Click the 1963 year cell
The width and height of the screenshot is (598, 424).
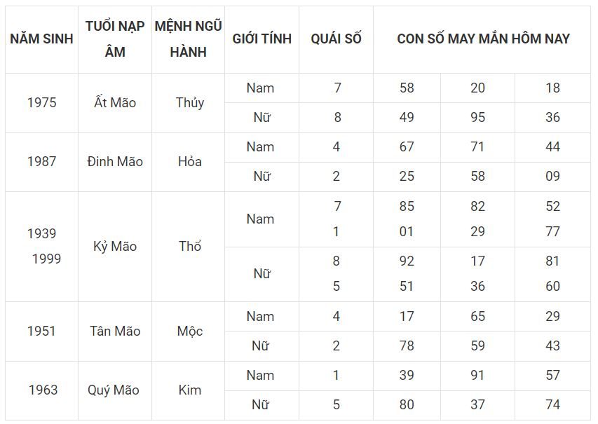(43, 390)
